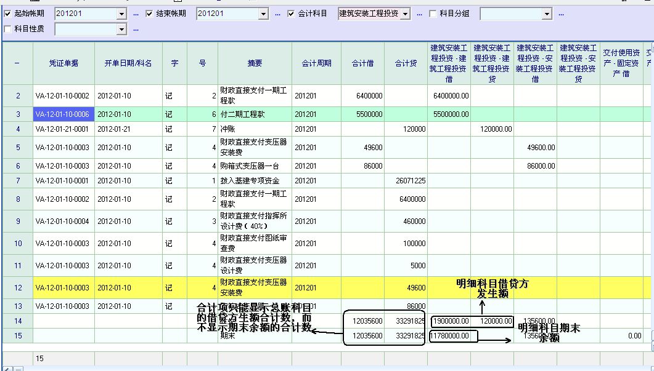This screenshot has height=371, width=654.
Task: Click the 冲账 summary cell in row 4
Action: pos(255,129)
